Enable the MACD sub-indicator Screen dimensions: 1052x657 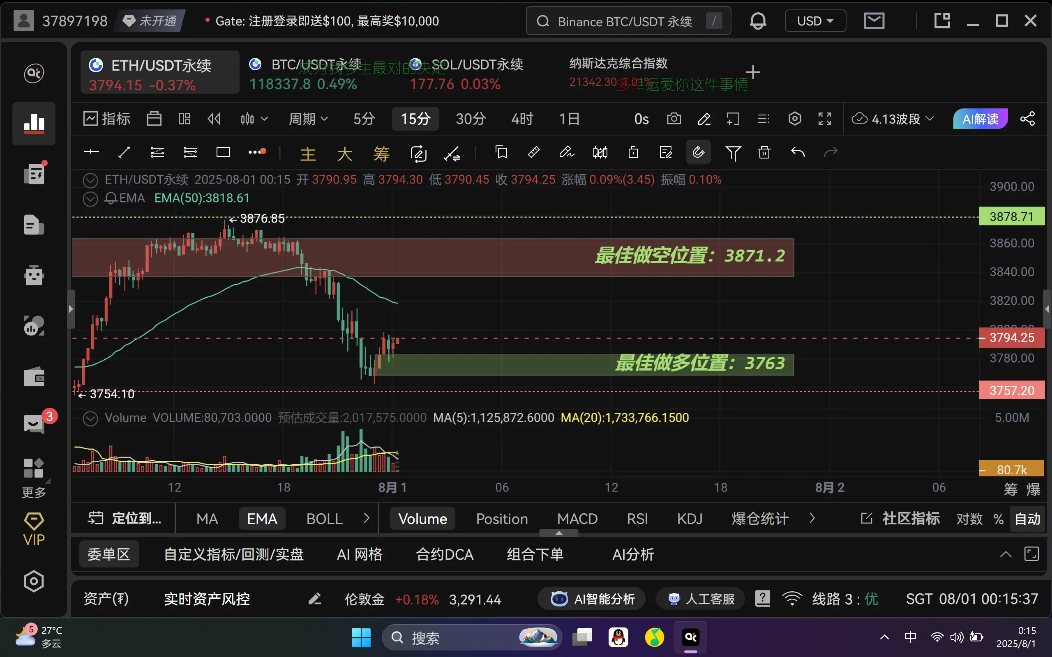click(x=577, y=519)
